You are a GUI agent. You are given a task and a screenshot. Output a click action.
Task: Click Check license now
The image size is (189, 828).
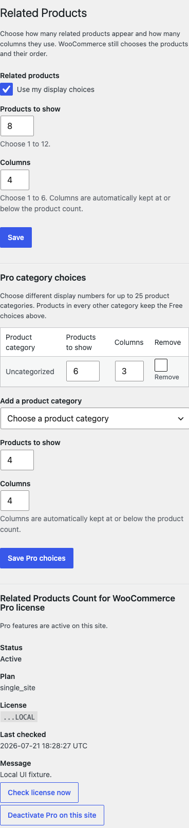click(39, 793)
